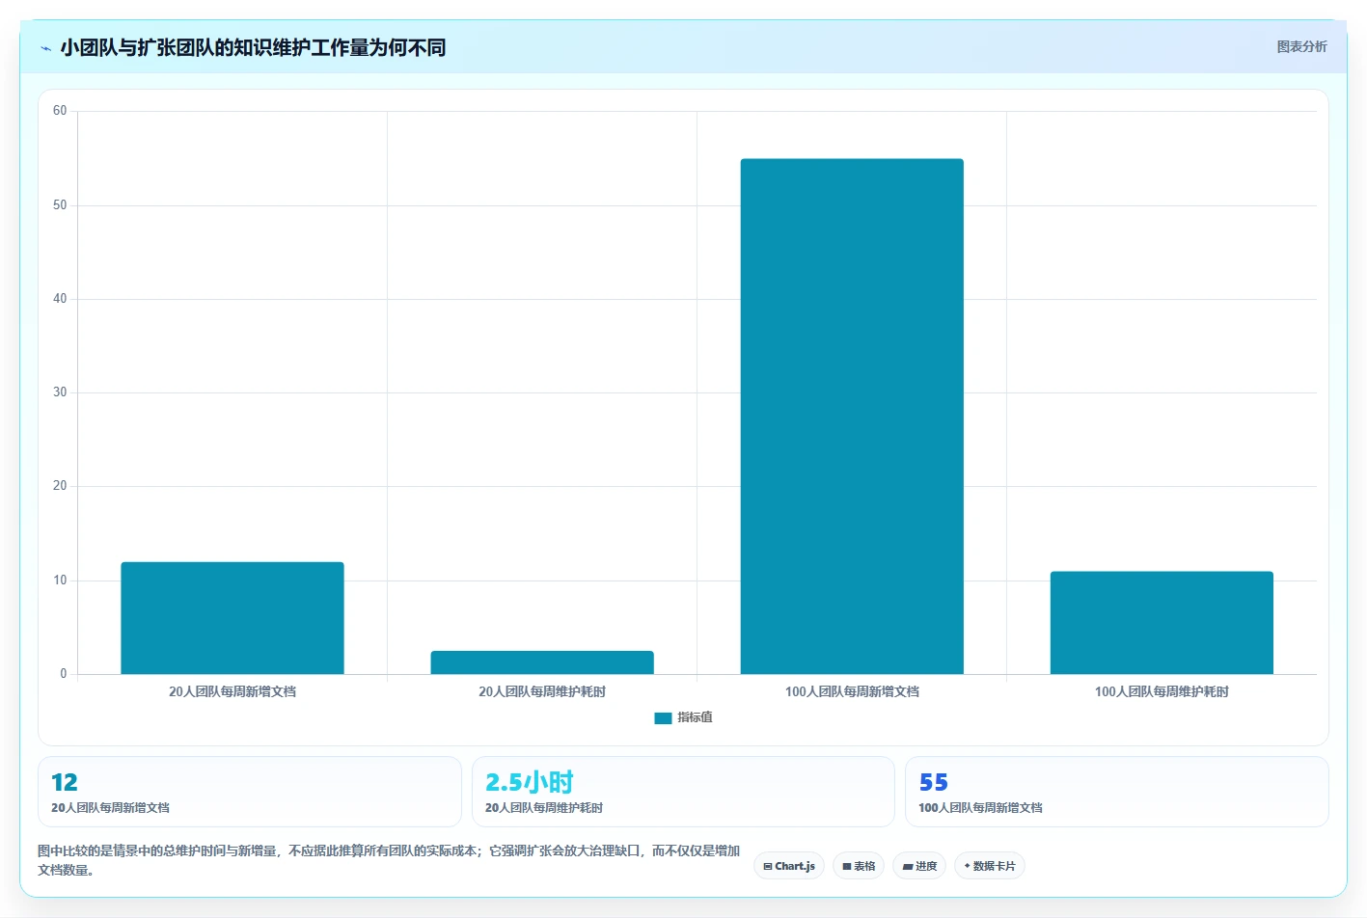Click the 进度 tag chip
The width and height of the screenshot is (1367, 918).
[919, 866]
